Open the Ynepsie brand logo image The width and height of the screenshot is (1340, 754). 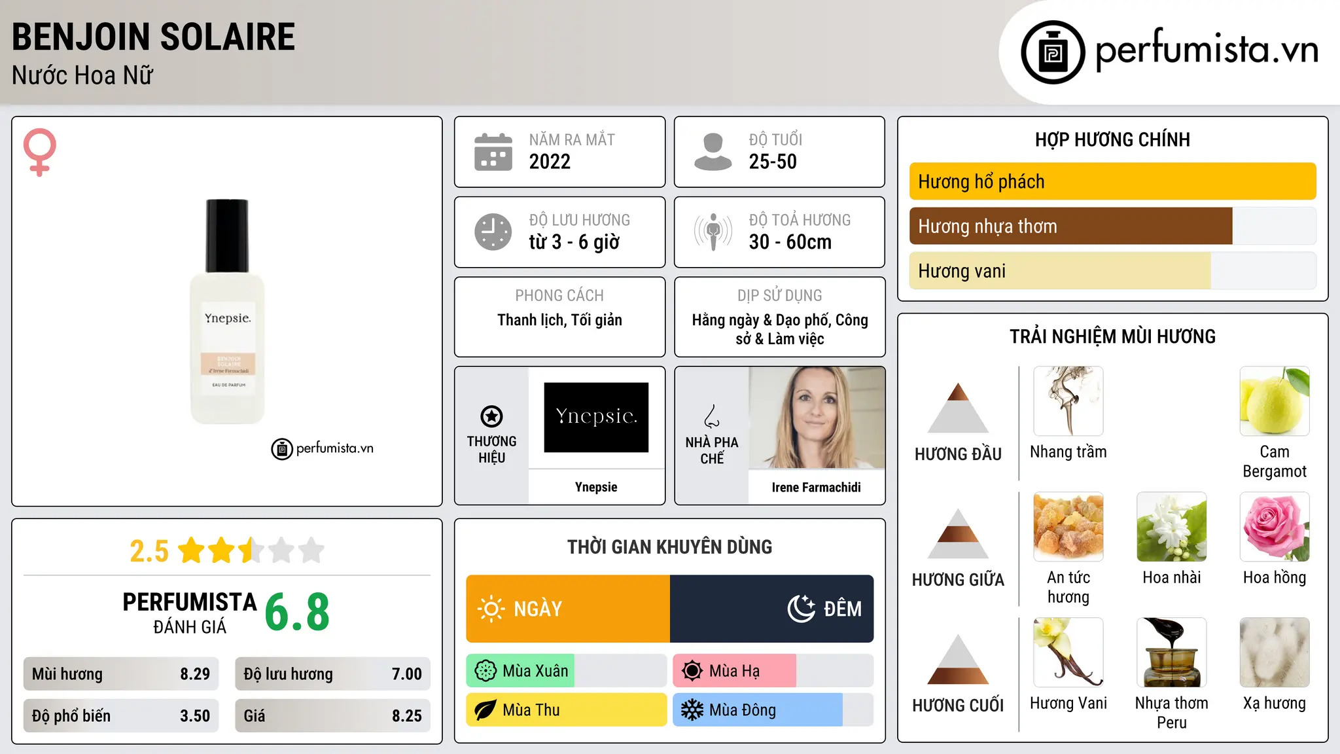pos(596,418)
